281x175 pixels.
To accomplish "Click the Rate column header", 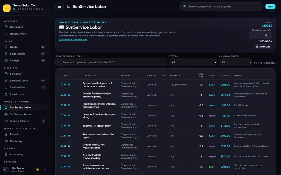I will coord(226,75).
